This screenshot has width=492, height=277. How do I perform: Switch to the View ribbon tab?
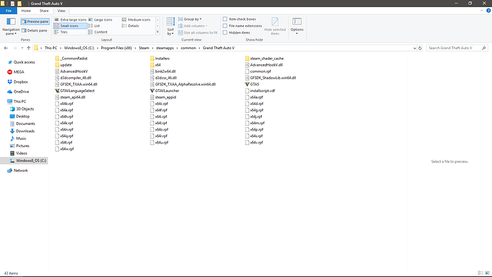[x=61, y=11]
